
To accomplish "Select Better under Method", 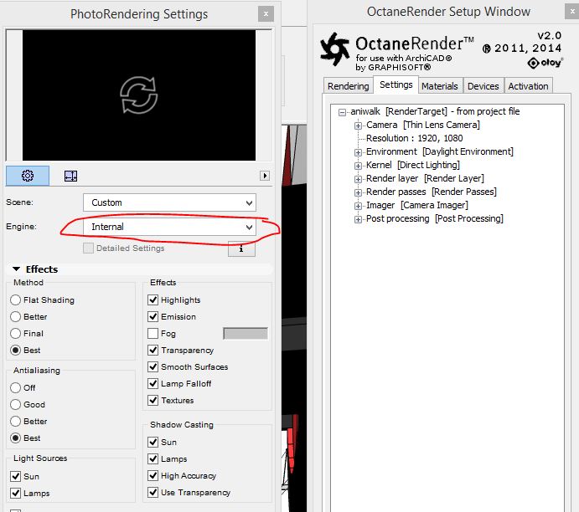I will coord(16,316).
